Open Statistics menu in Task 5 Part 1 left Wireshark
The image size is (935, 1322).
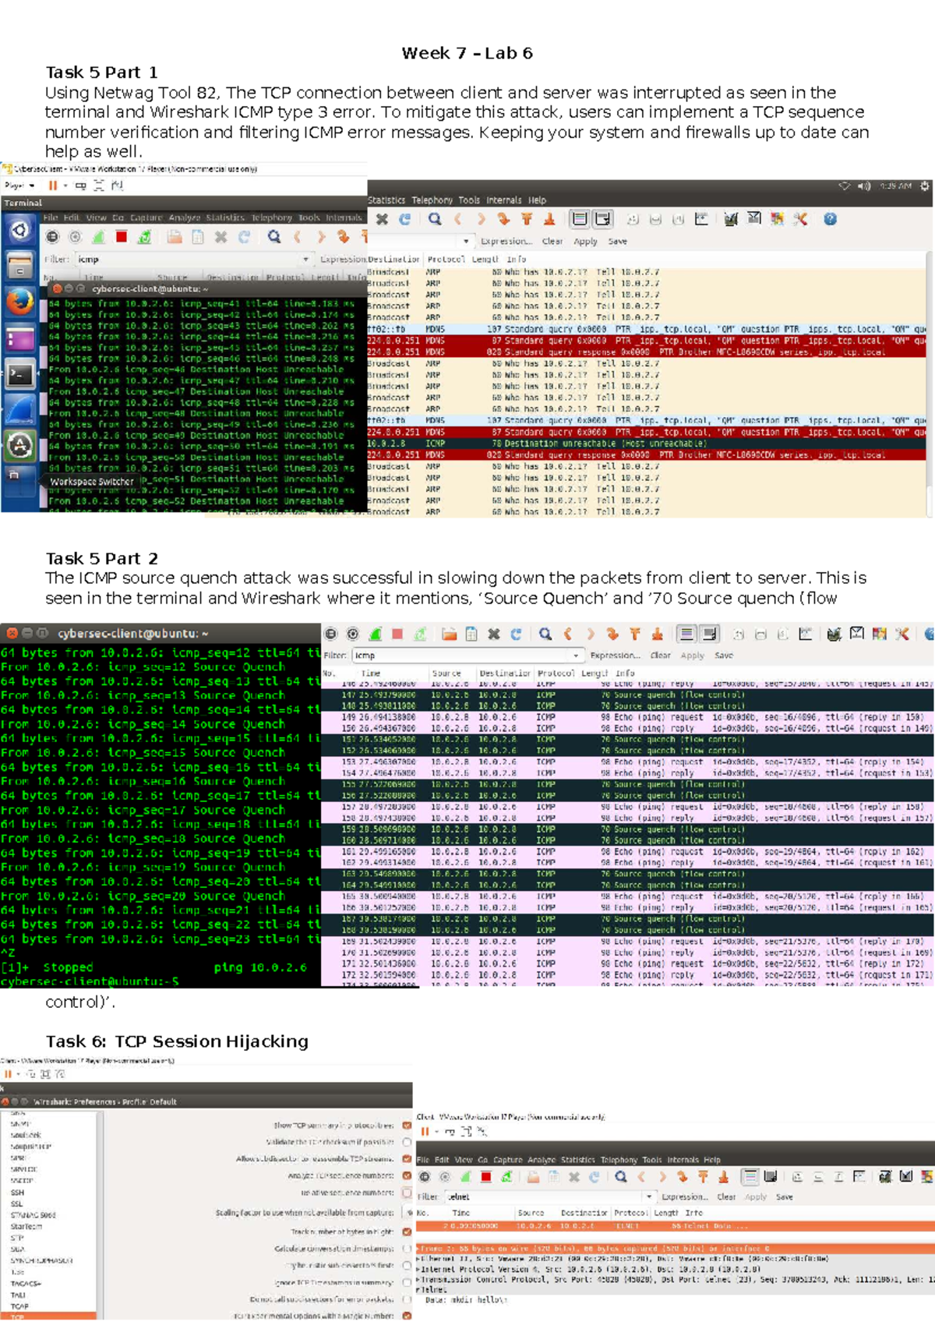tap(225, 217)
